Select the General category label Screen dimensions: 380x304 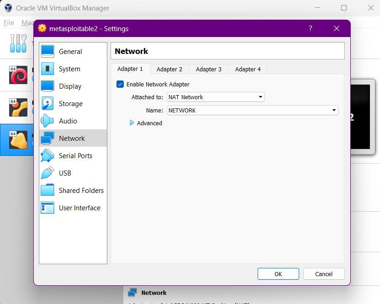[70, 52]
